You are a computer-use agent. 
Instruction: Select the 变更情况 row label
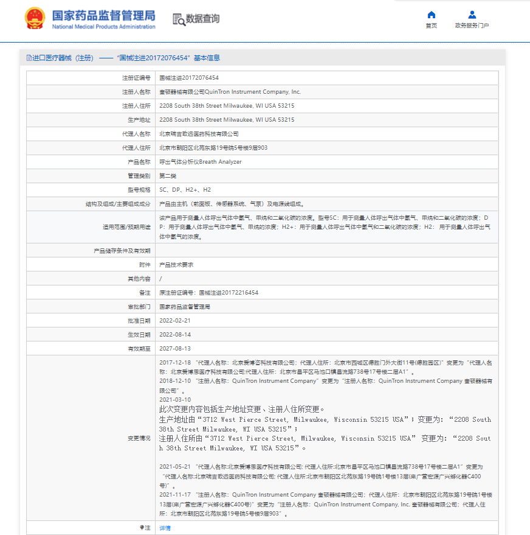[x=139, y=438]
